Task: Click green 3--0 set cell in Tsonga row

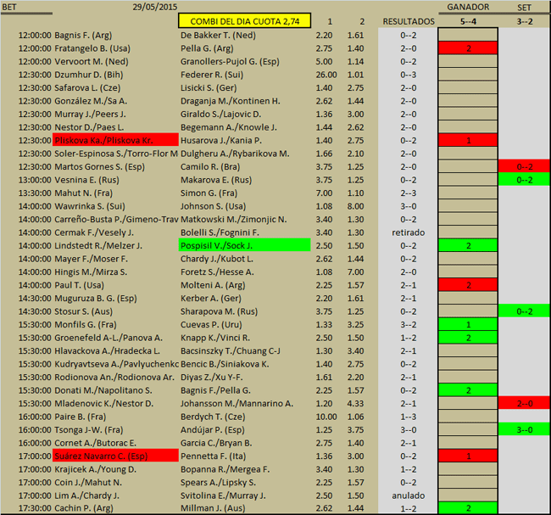Action: tap(525, 430)
